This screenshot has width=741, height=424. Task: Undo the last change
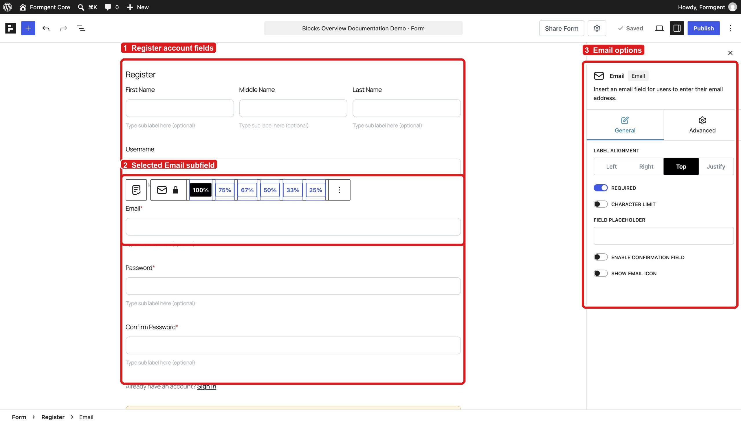46,28
